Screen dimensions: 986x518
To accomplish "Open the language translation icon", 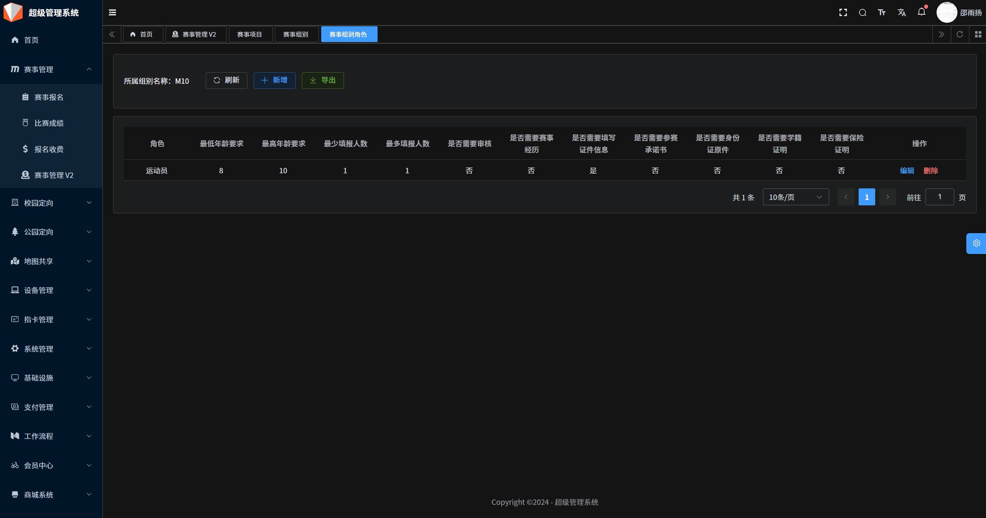I will pyautogui.click(x=901, y=13).
